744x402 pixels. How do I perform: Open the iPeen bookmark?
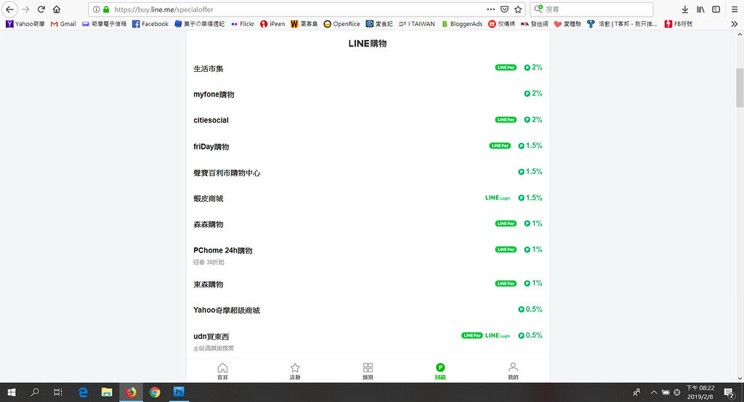point(272,24)
